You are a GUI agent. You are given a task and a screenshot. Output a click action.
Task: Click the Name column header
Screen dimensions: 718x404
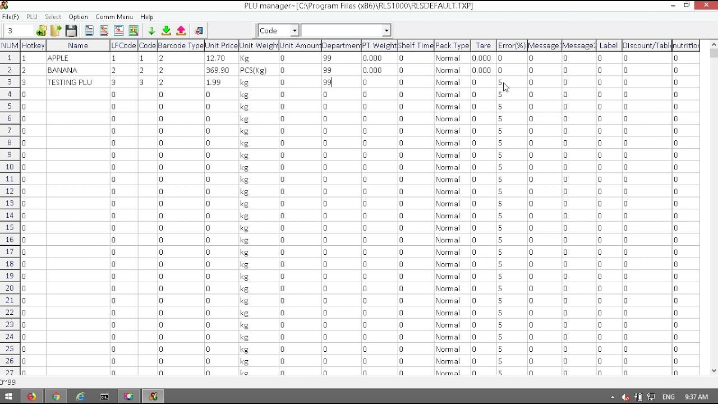[x=78, y=45]
